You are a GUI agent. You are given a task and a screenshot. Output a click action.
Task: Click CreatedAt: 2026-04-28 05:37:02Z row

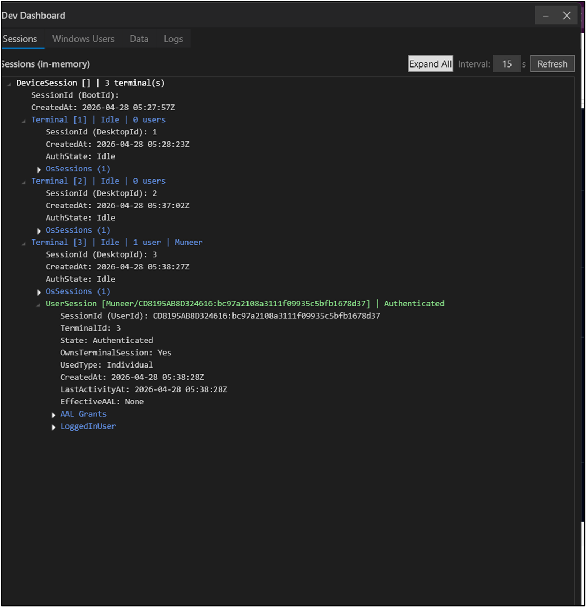[118, 205]
